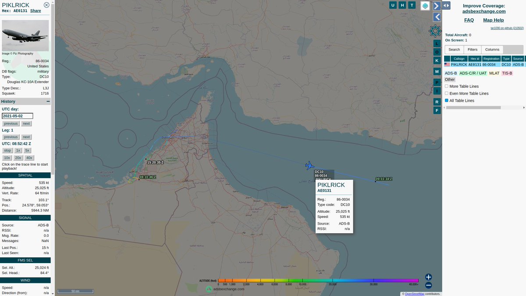Open map settings gear

[435, 31]
